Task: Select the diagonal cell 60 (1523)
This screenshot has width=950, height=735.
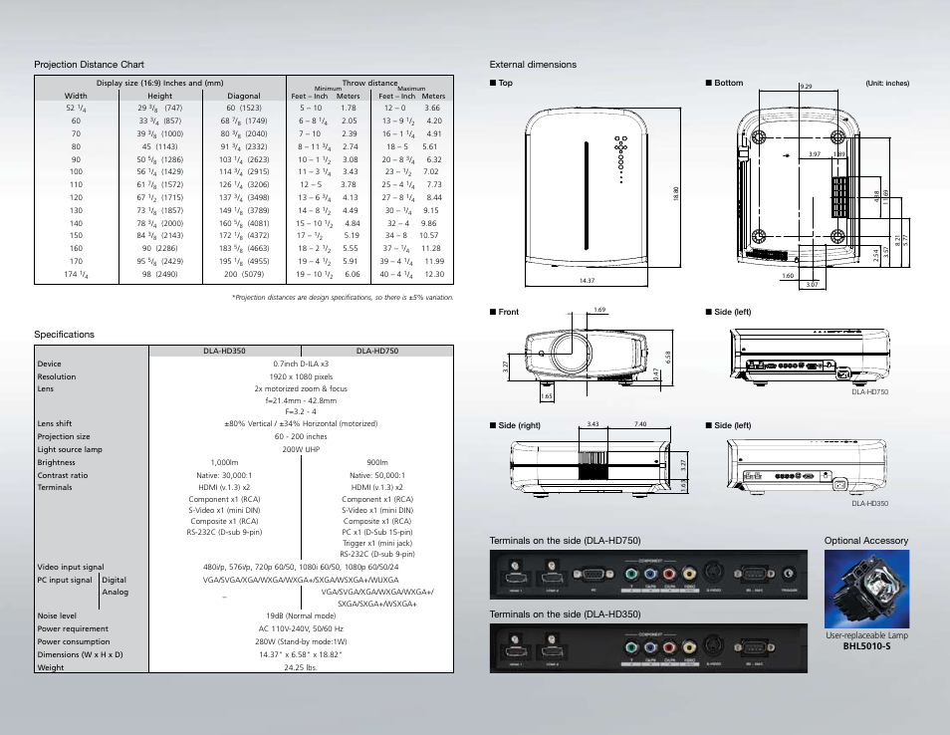Action: coord(244,108)
